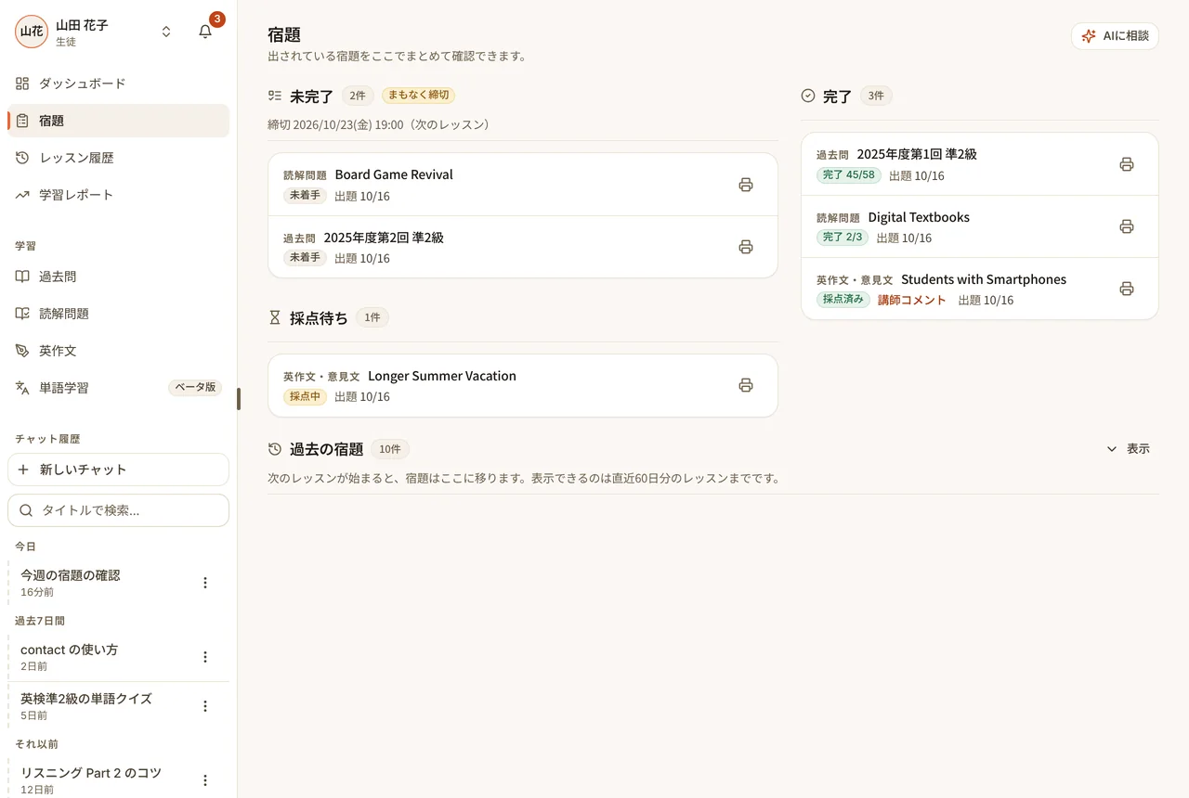Open the 今週の宿題の確認 chat
Viewport: 1189px width, 798px height.
(101, 583)
